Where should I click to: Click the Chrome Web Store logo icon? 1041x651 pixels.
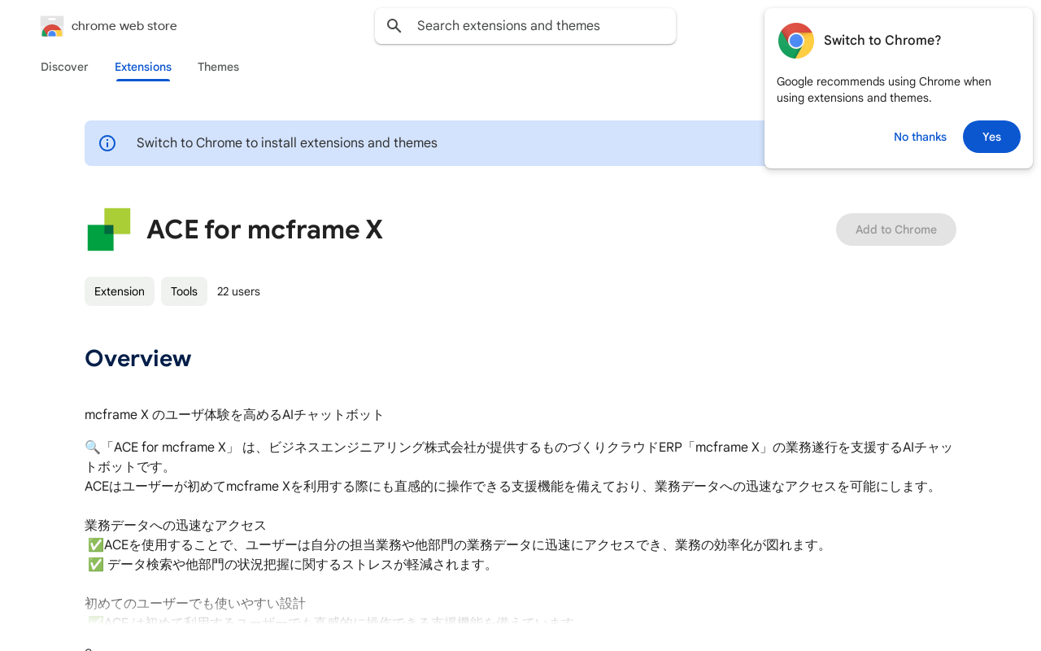point(52,26)
